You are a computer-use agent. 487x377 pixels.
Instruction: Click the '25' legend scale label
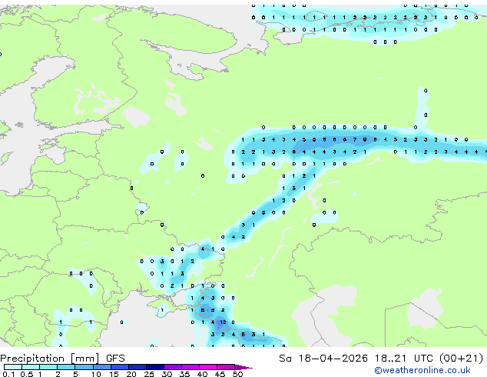(x=149, y=374)
